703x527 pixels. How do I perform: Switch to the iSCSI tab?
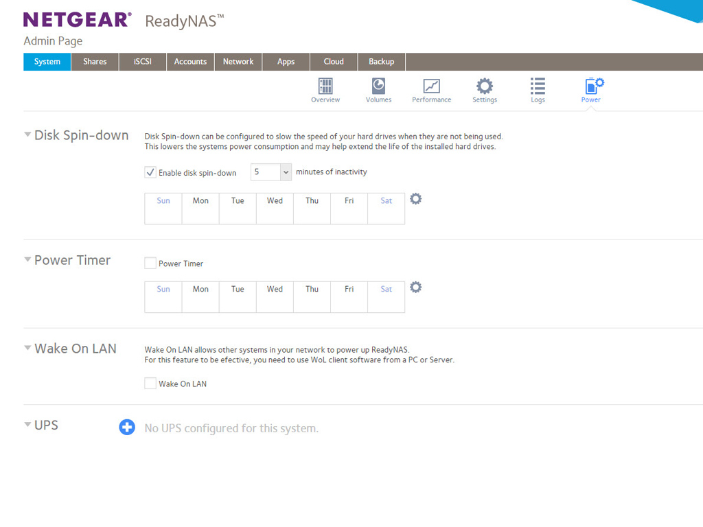point(143,62)
